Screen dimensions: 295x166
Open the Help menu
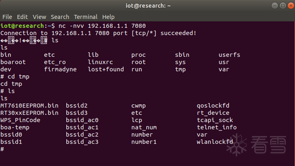point(108,17)
